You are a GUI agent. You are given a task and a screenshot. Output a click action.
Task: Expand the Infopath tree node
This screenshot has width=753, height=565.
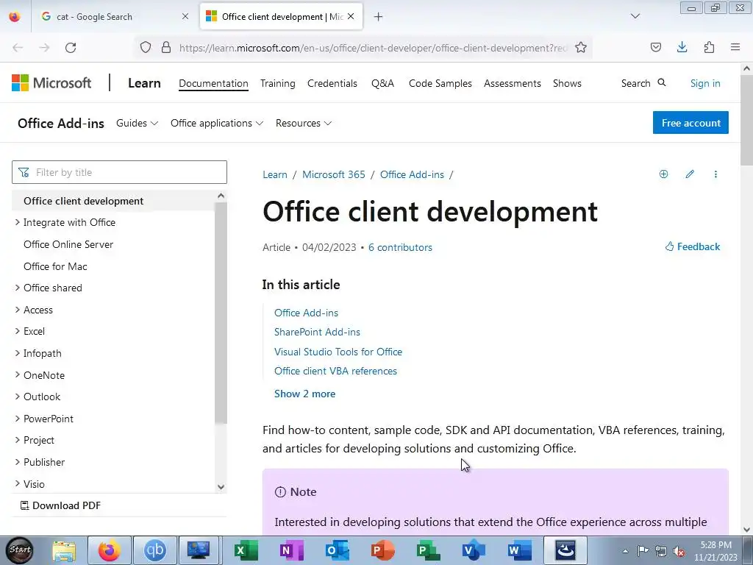click(18, 353)
